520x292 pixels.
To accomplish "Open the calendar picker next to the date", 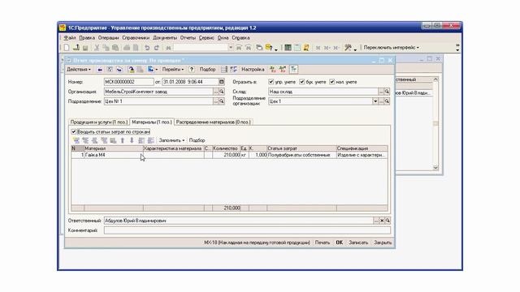I will 222,82.
